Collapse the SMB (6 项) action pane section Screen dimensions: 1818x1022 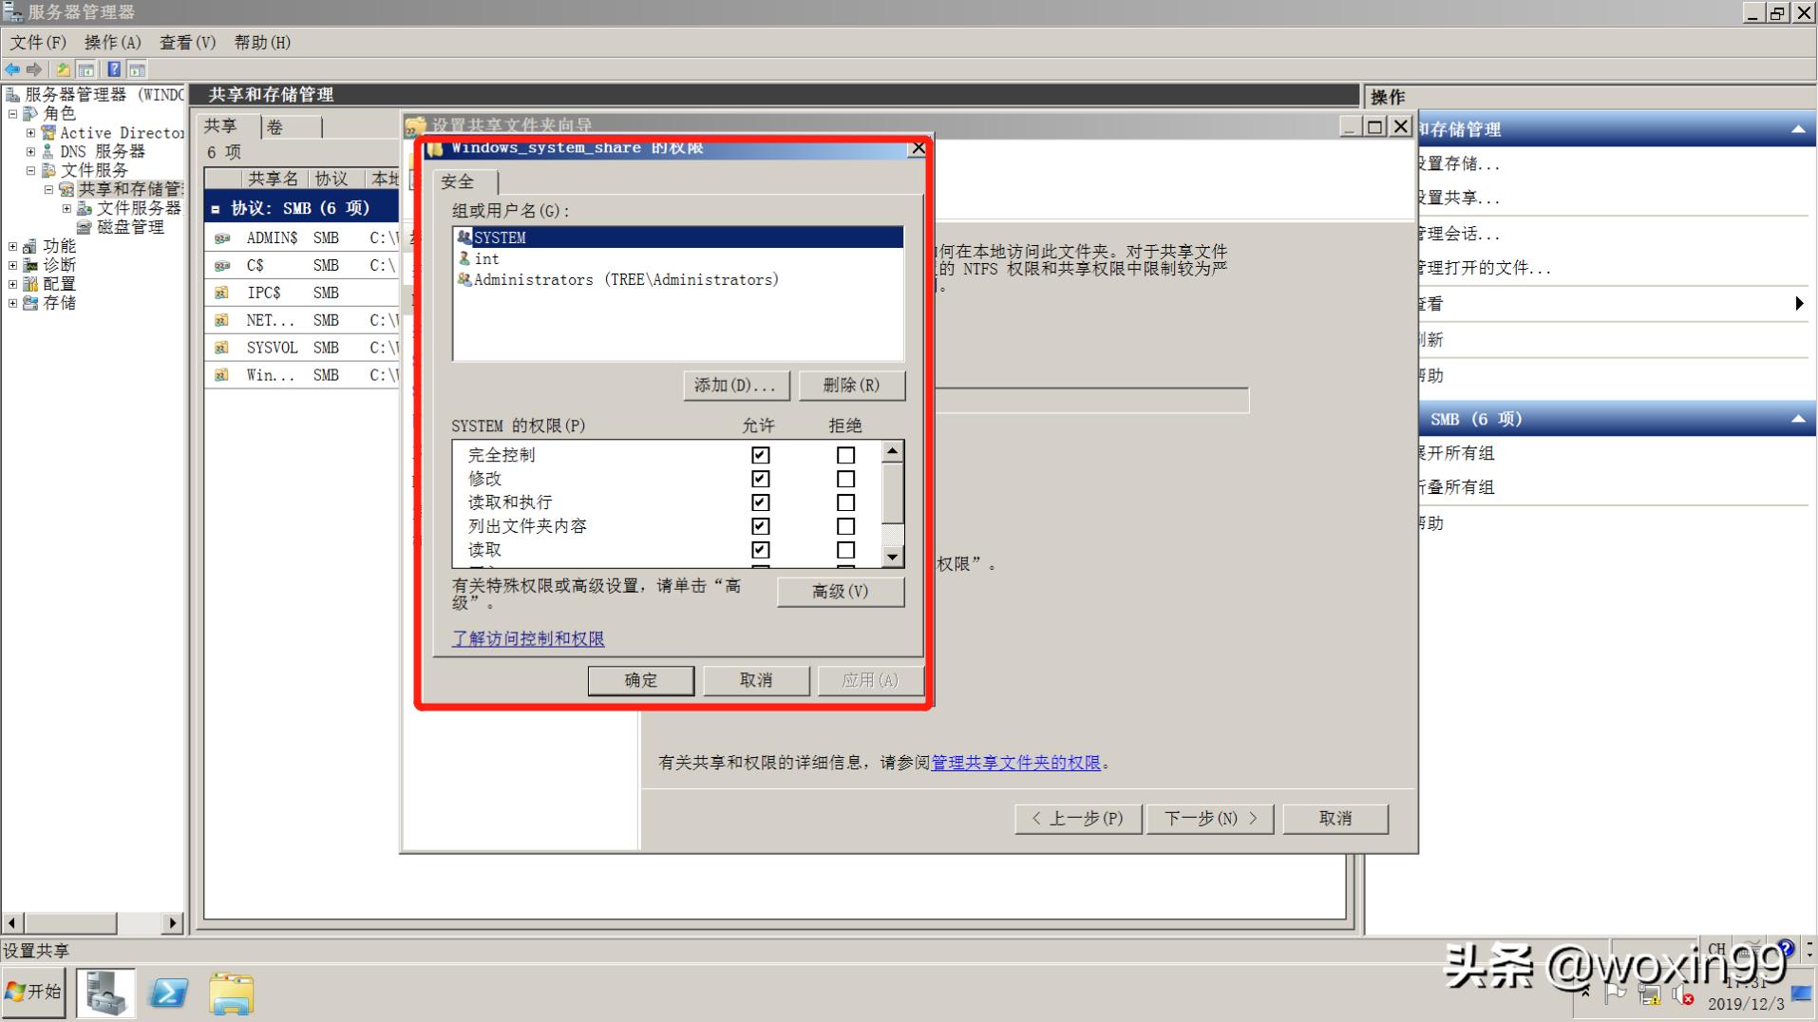[1798, 418]
